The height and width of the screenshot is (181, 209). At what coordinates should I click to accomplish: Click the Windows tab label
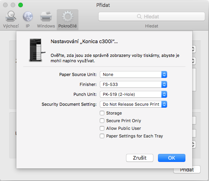46,26
